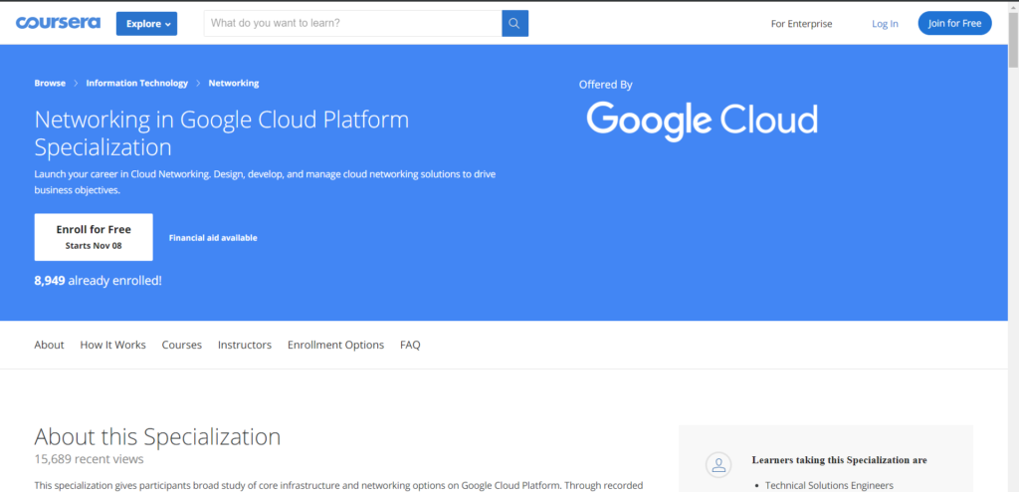
Task: Open the Networking breadcrumb
Action: click(233, 83)
